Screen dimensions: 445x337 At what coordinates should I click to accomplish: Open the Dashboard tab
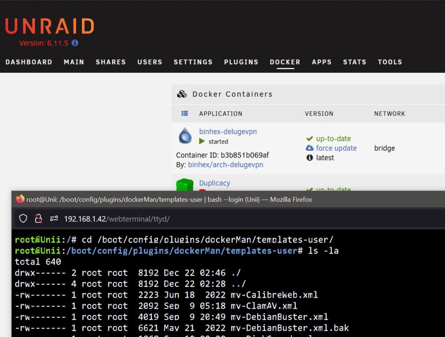tap(29, 62)
